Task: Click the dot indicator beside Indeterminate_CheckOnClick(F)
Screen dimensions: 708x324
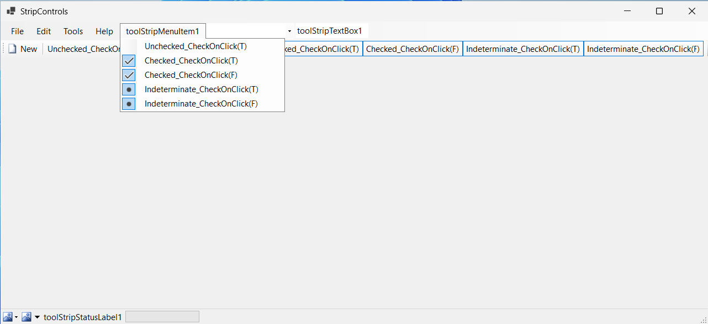Action: pyautogui.click(x=129, y=103)
